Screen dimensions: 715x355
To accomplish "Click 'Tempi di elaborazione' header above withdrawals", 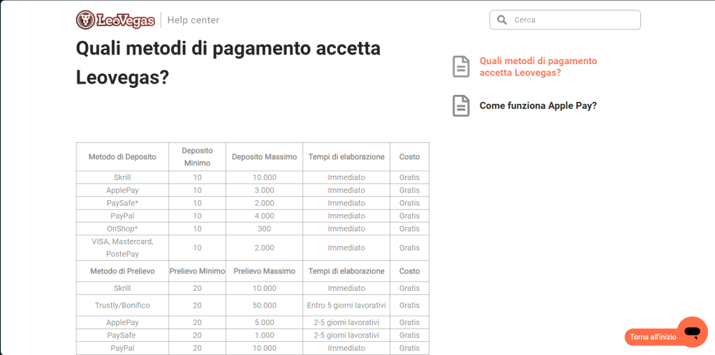I will coord(346,271).
